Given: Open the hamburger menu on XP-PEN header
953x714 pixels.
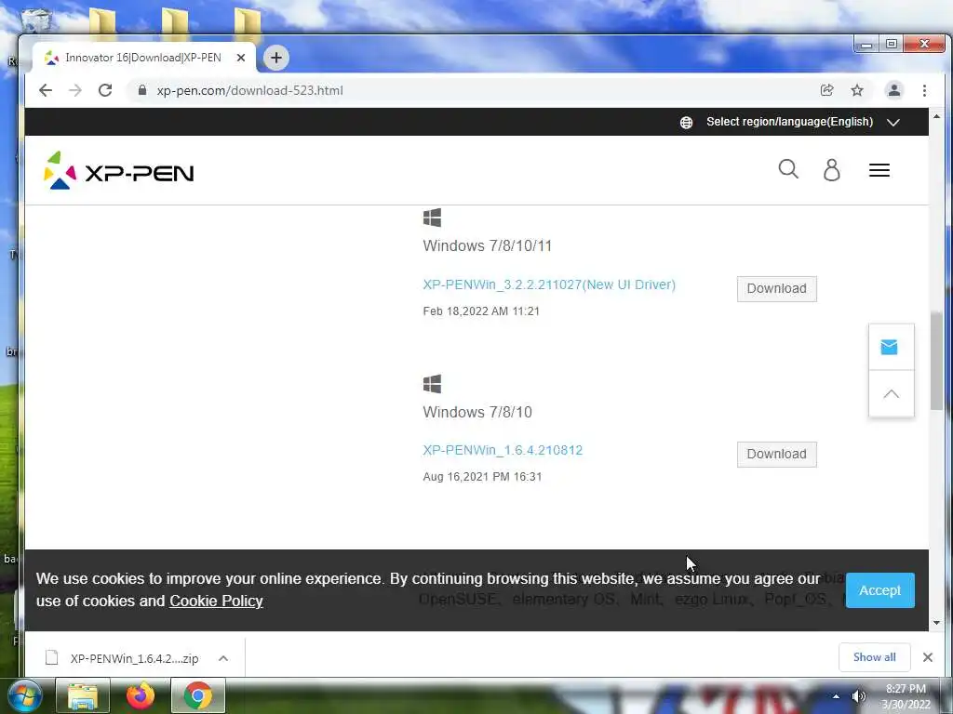Looking at the screenshot, I should coord(879,171).
